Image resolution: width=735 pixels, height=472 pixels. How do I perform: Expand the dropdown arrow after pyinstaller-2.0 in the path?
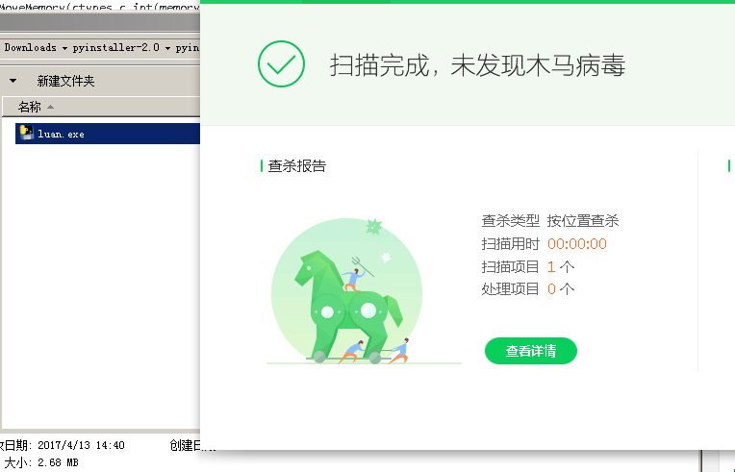166,46
